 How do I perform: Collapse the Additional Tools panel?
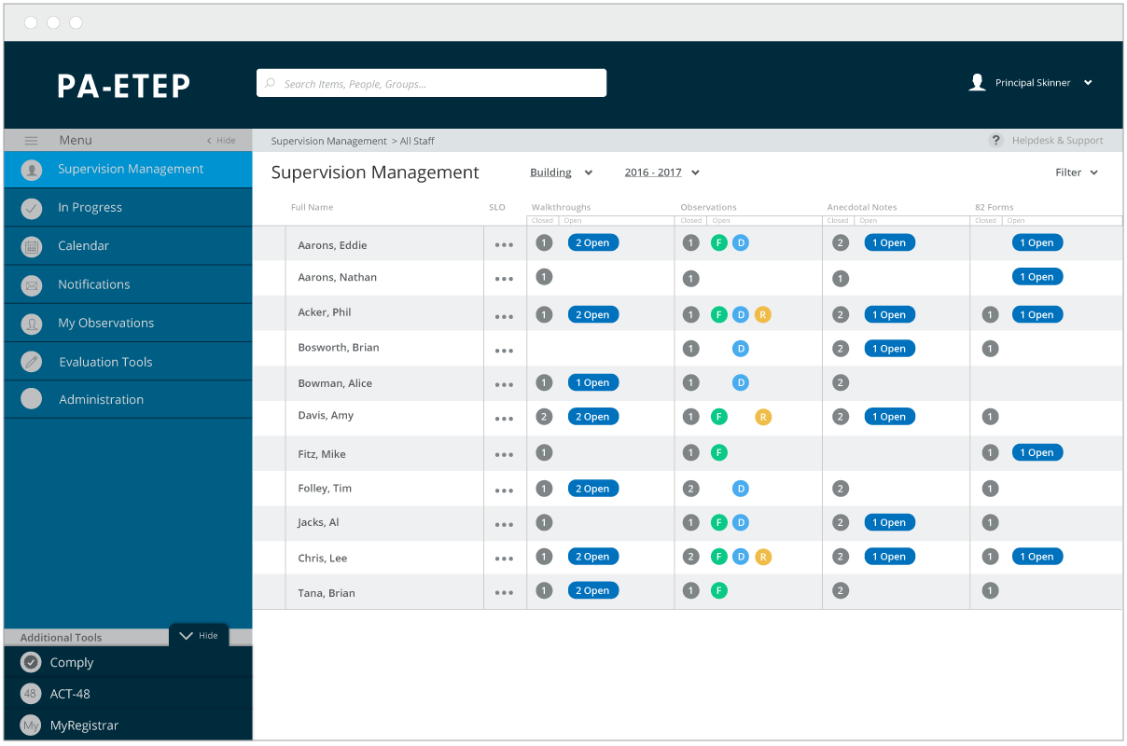(x=199, y=635)
